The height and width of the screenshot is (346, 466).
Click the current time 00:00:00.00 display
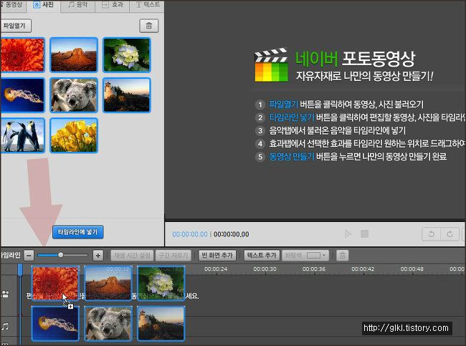coord(190,234)
